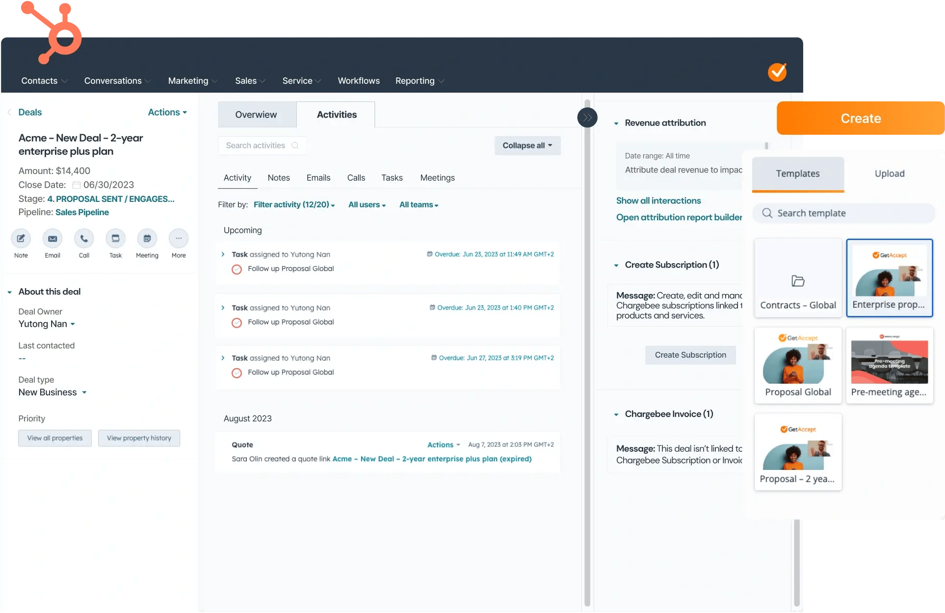
Task: Open attribution report builder link
Action: 679,218
